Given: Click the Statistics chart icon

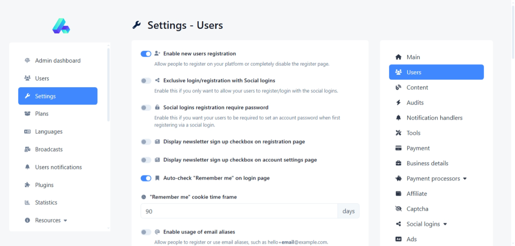Looking at the screenshot, I should tap(28, 203).
